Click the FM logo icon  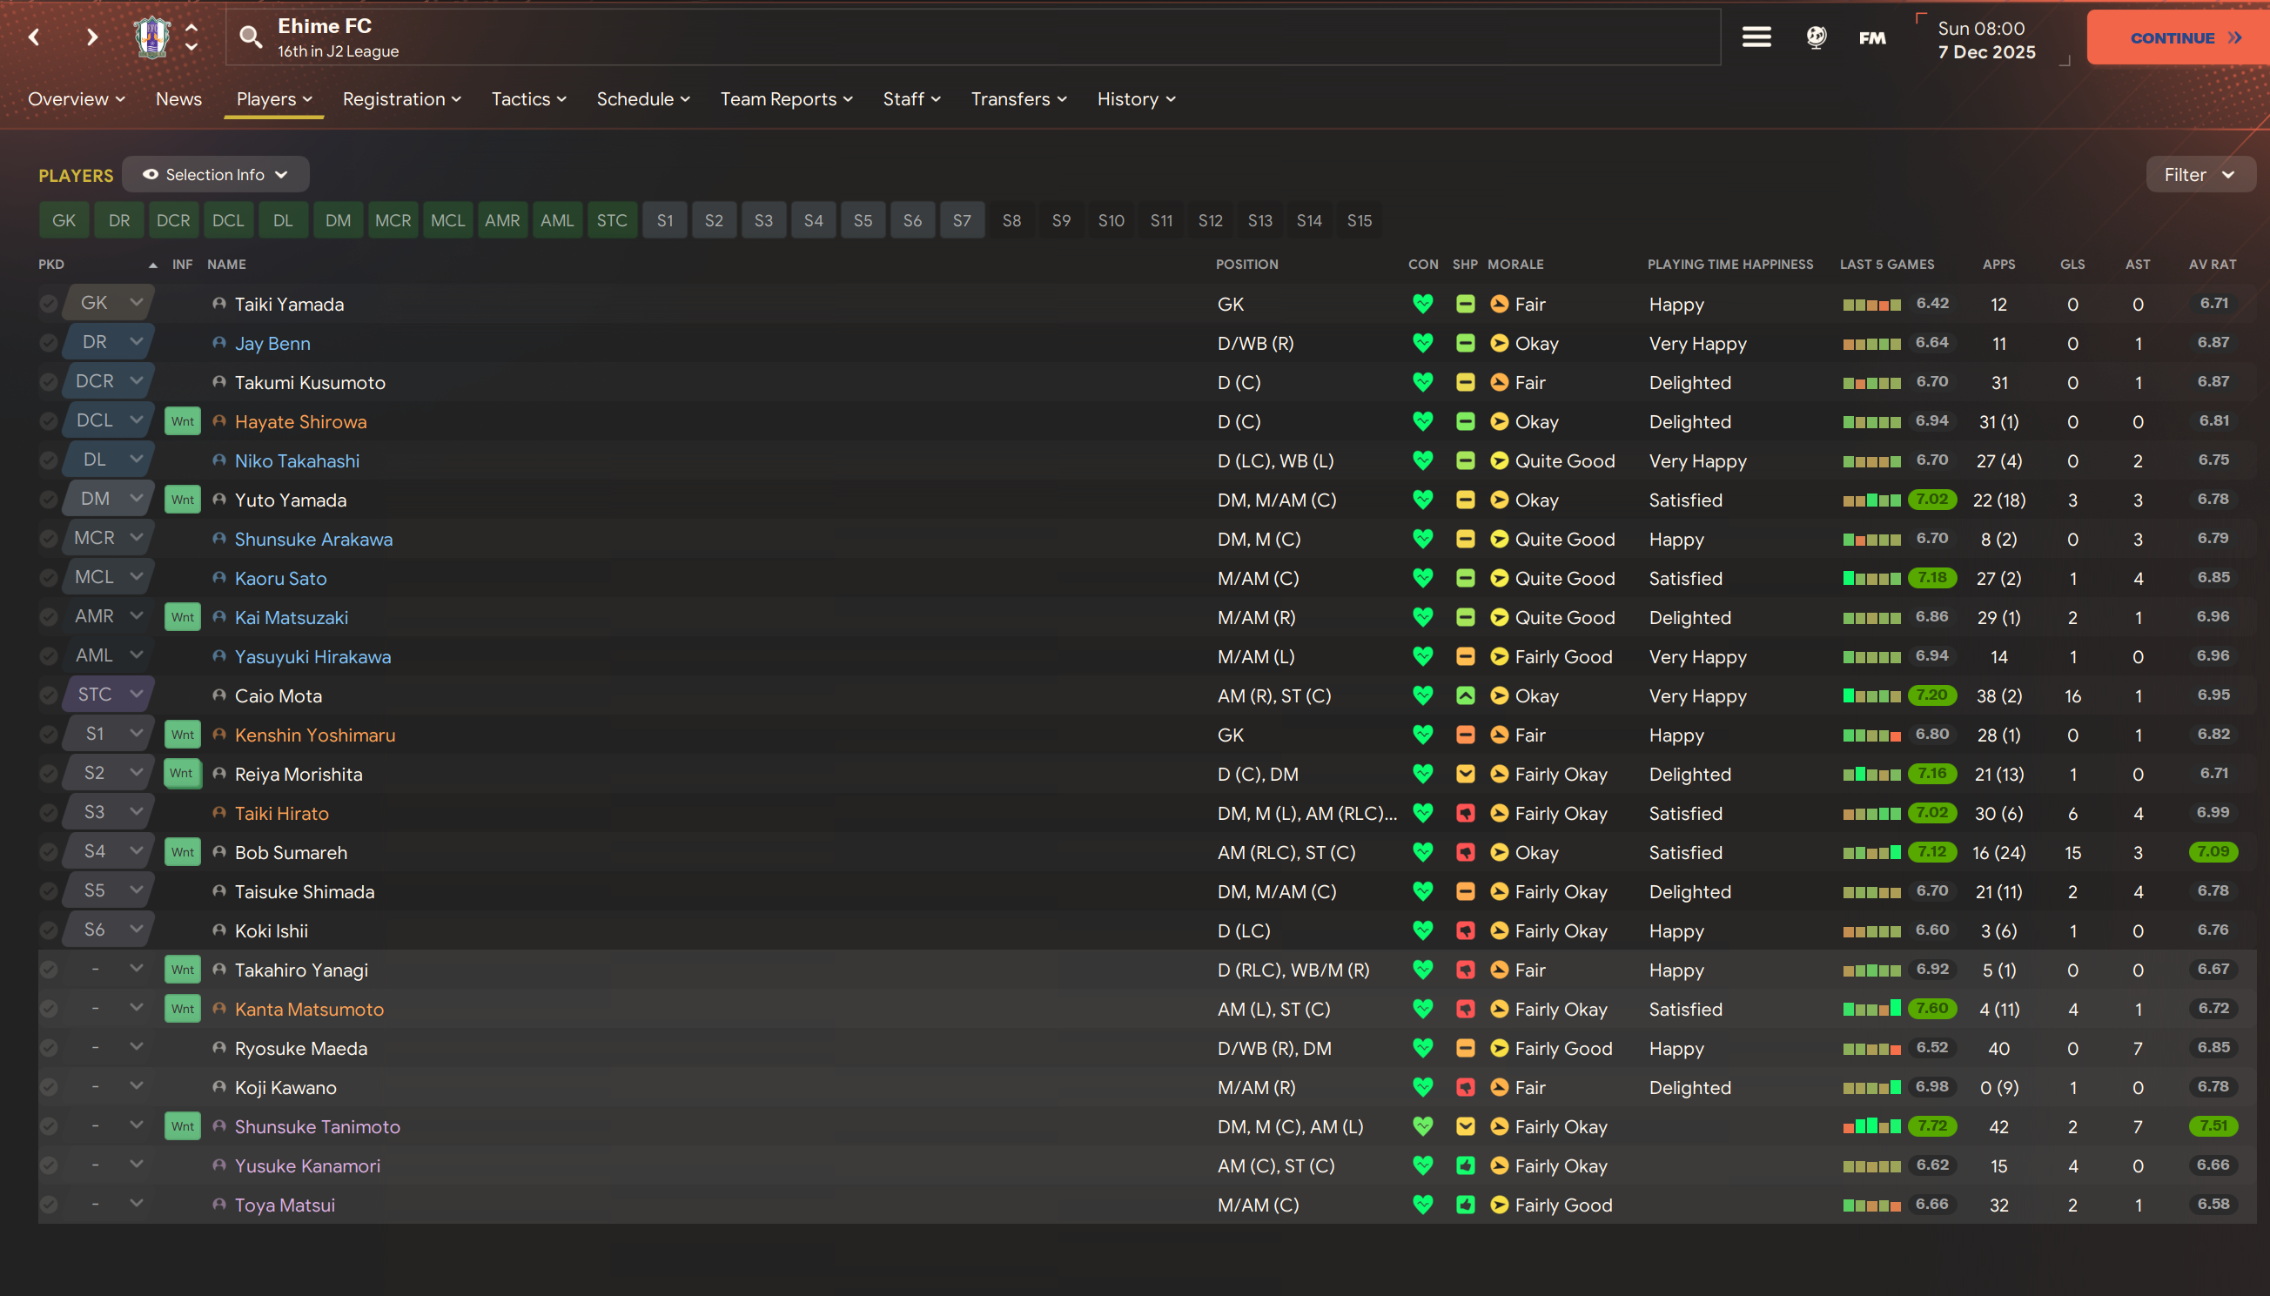1872,37
